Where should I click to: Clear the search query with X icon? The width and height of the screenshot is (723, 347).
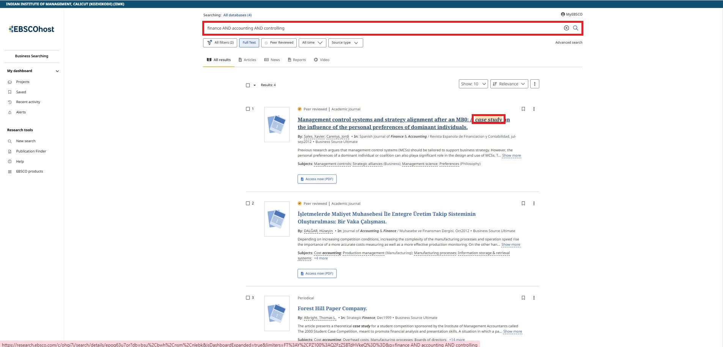(566, 28)
